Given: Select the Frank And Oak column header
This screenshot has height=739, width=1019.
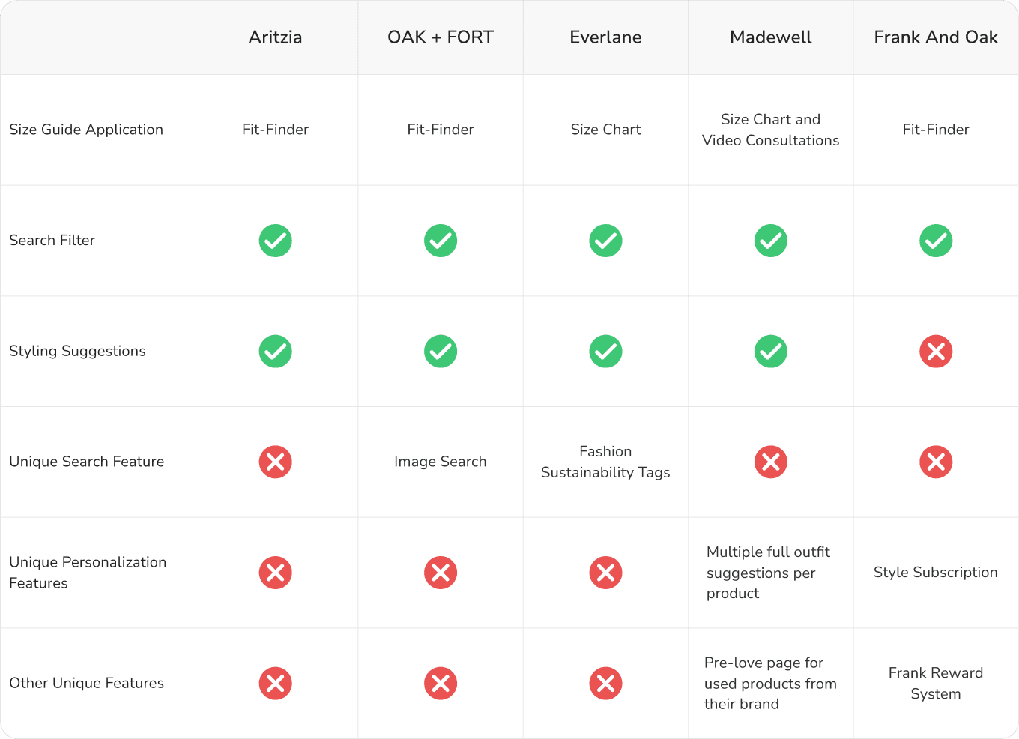Looking at the screenshot, I should pos(936,37).
